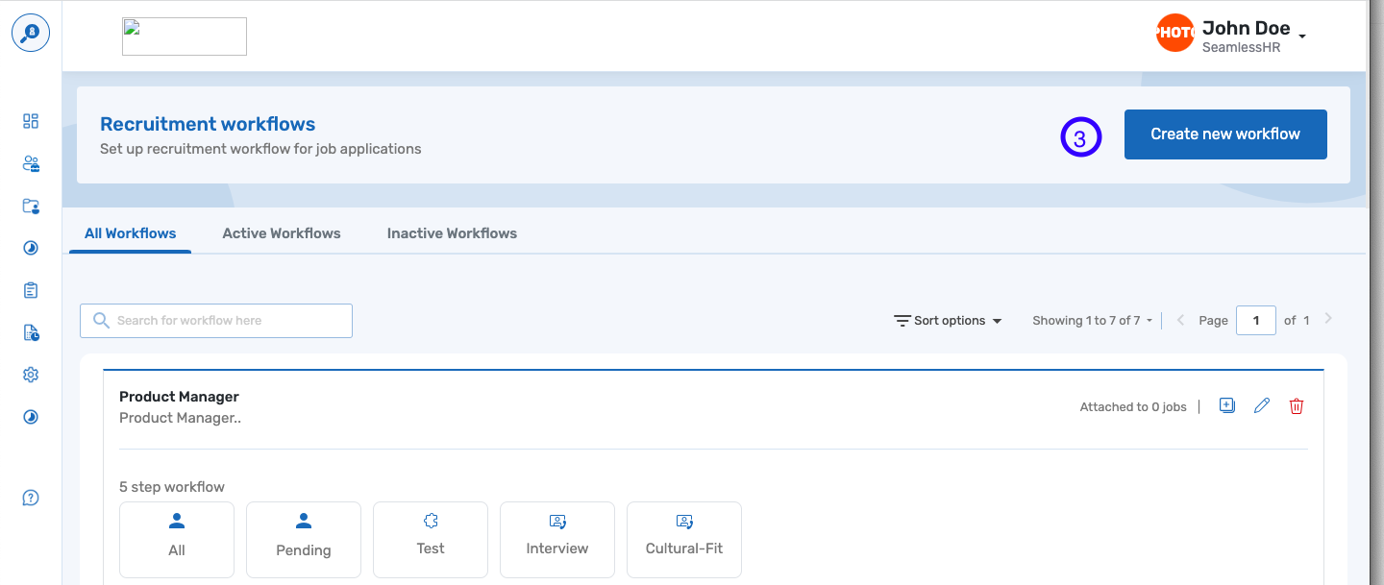Screen dimensions: 1384x585
Task: Open the Sort options dropdown
Action: click(948, 320)
